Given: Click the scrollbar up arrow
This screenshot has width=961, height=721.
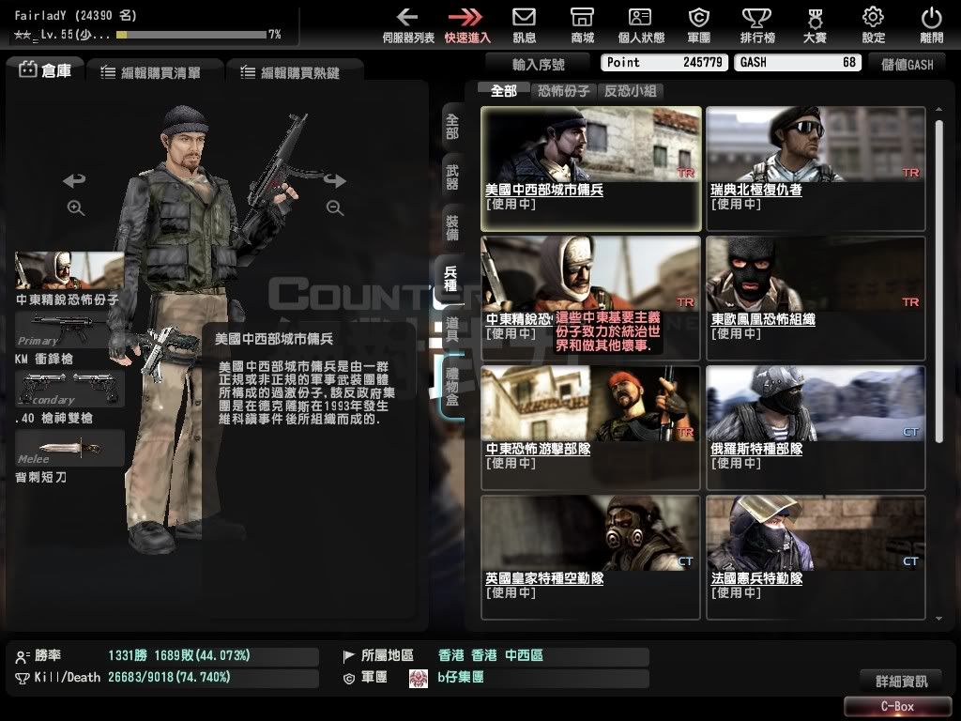Looking at the screenshot, I should (938, 109).
